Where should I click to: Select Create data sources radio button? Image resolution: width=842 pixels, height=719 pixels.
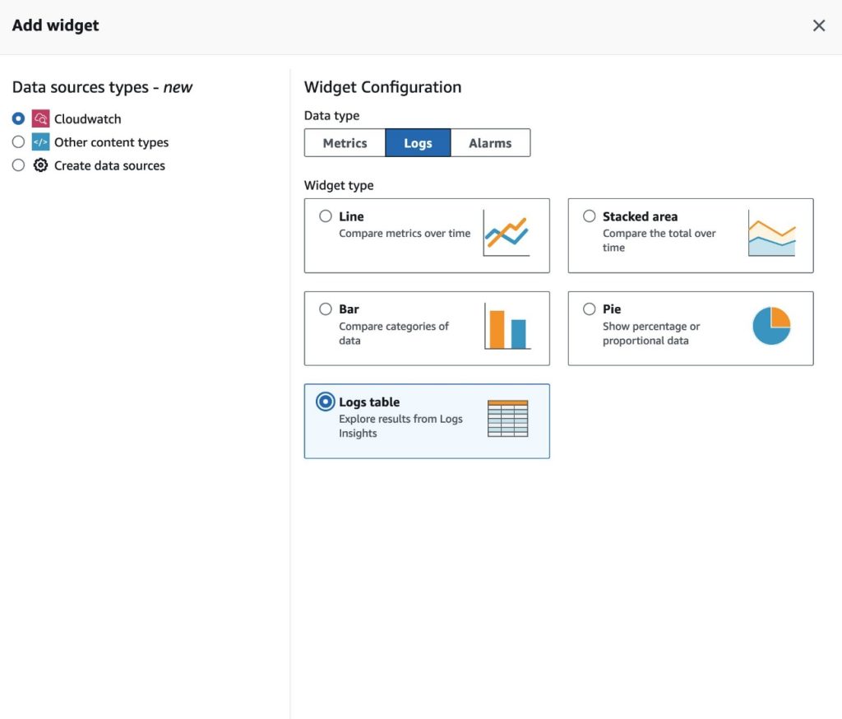(18, 165)
